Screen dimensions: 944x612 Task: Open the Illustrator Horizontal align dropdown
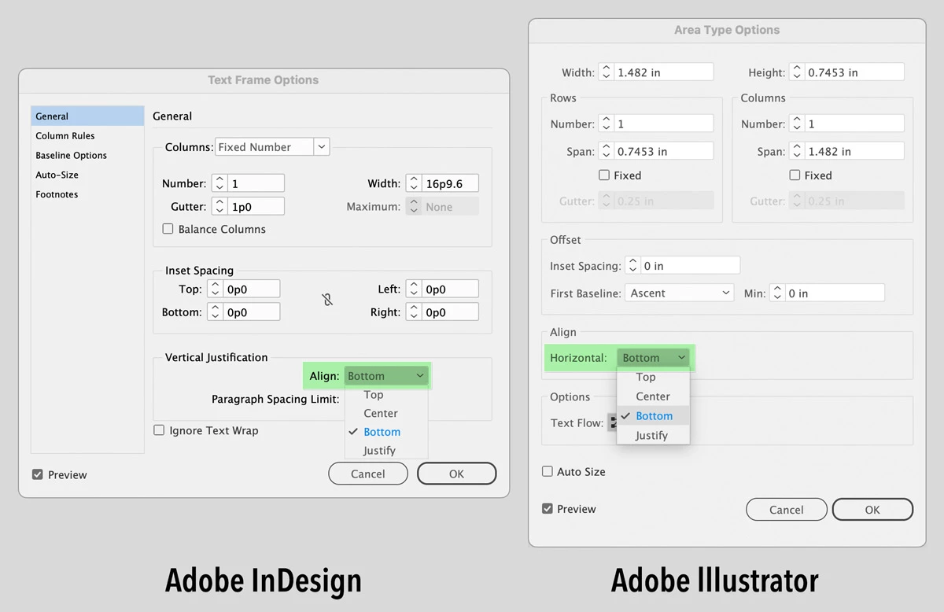(653, 358)
